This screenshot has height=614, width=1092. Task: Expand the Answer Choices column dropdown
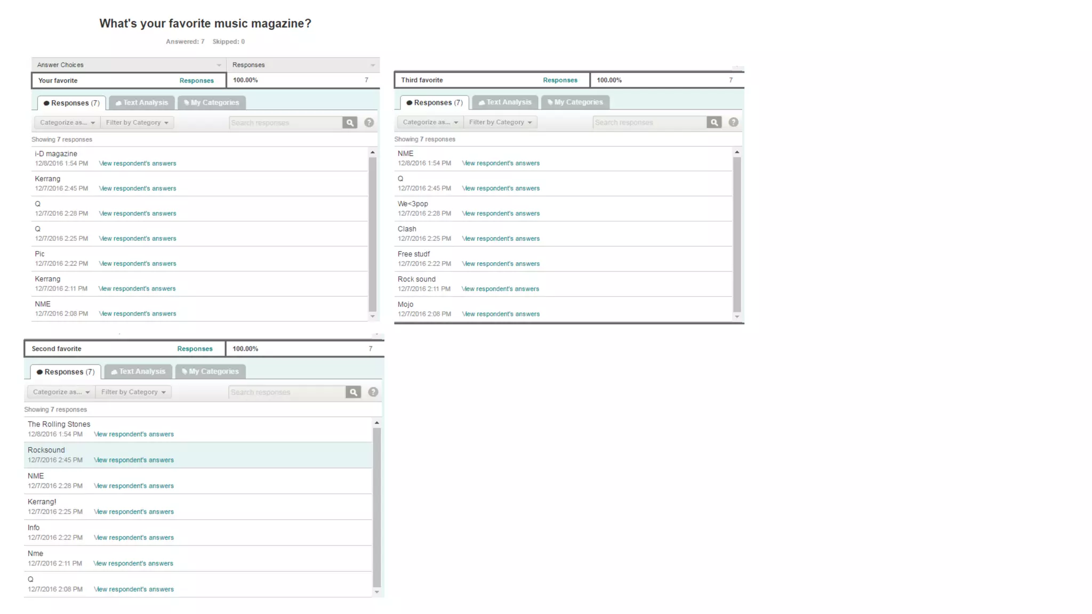coord(219,65)
